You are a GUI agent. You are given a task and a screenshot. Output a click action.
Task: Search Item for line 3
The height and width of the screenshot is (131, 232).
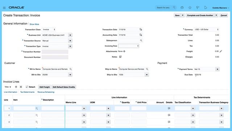[x=37, y=122]
